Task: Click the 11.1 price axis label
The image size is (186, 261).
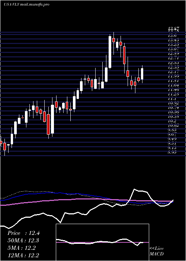Action: click(171, 99)
